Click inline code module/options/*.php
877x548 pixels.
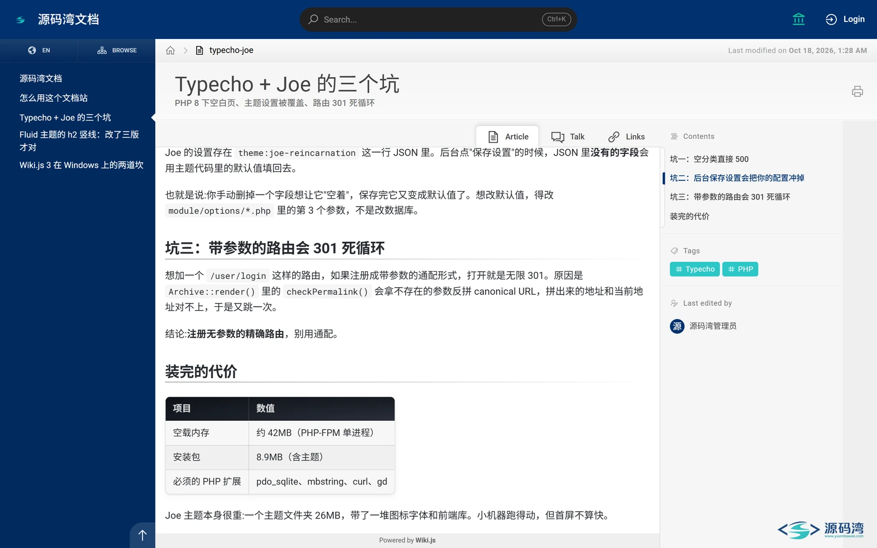(219, 211)
